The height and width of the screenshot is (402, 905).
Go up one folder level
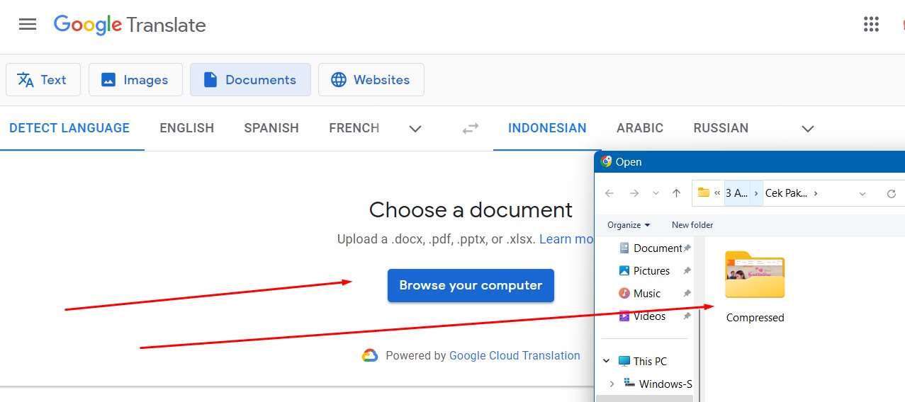tap(676, 193)
